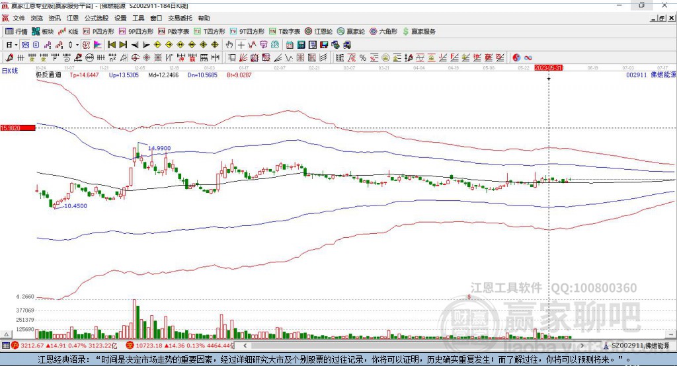
Task: Click the red-blue yin-yang icon
Action: (x=516, y=57)
